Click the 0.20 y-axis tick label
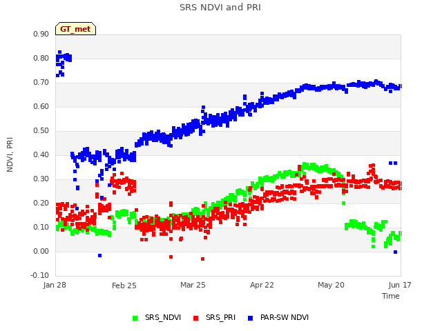The image size is (442, 331). 41,203
